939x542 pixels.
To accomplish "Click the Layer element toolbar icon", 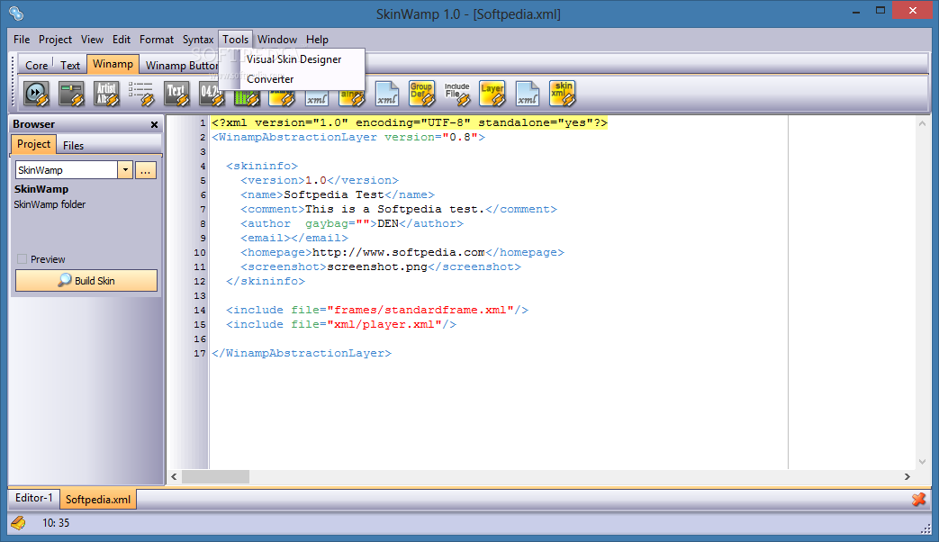I will click(x=492, y=94).
